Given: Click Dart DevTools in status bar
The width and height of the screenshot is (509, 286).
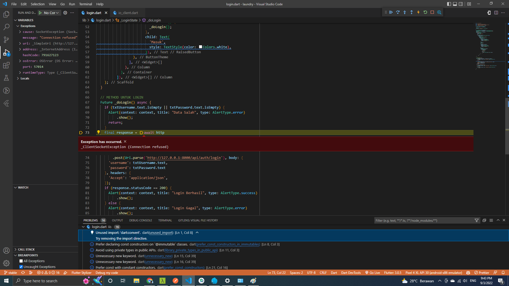Looking at the screenshot, I should pos(351,273).
